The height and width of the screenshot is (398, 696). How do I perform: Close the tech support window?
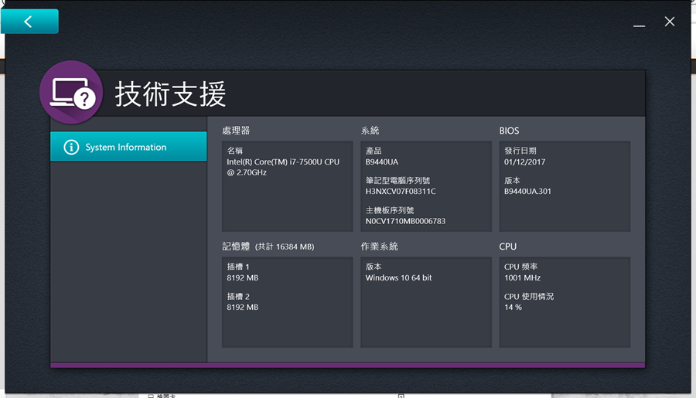pyautogui.click(x=670, y=22)
